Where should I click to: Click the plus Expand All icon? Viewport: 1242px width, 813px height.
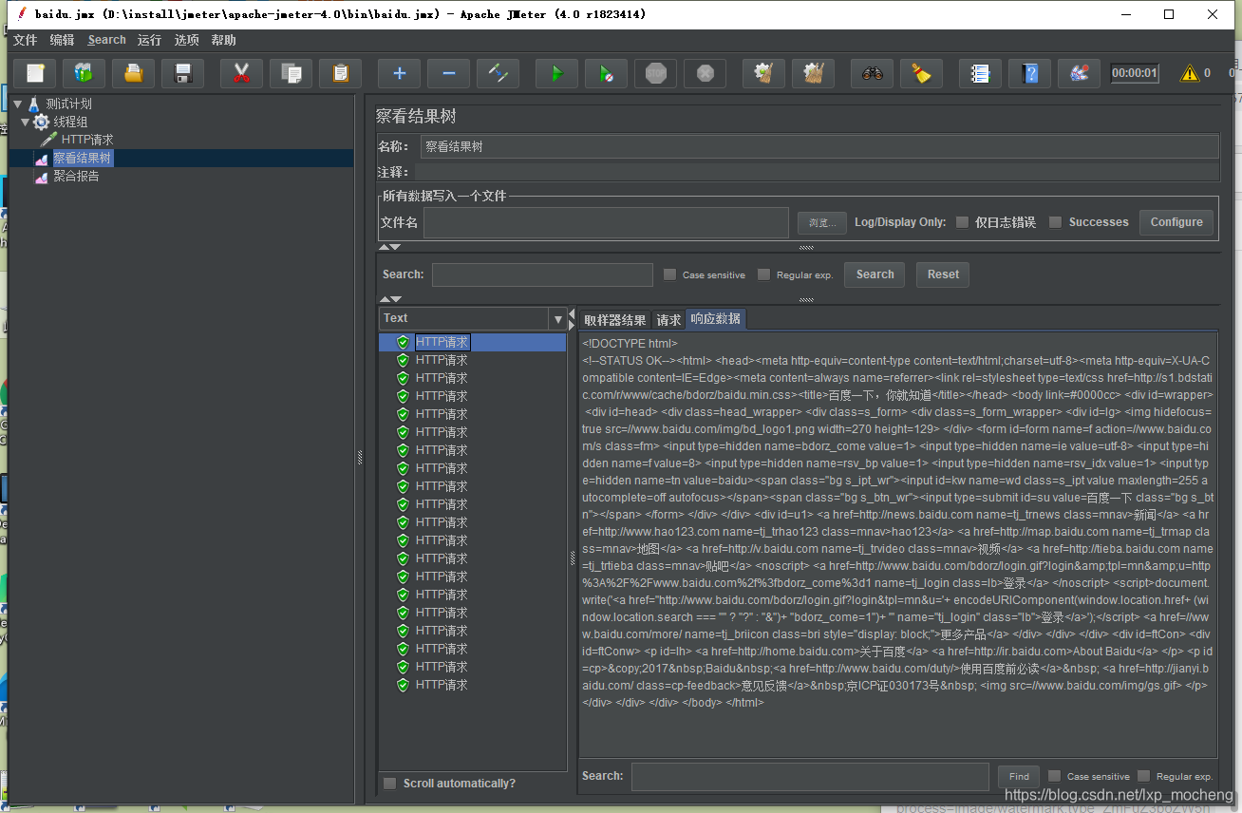[399, 73]
